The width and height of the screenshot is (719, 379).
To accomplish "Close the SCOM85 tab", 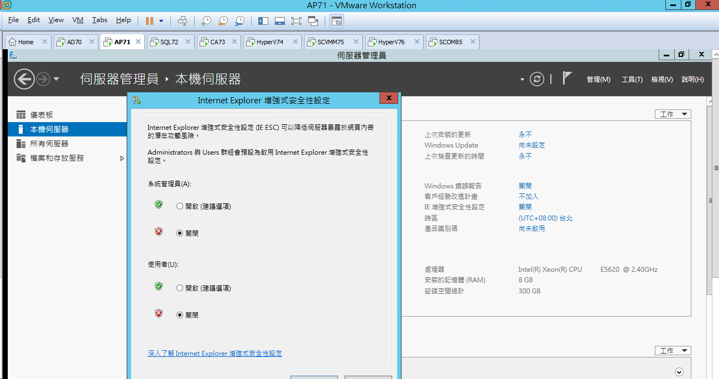I will pos(473,41).
